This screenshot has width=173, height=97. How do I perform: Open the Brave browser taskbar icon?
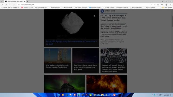[x=75, y=95]
